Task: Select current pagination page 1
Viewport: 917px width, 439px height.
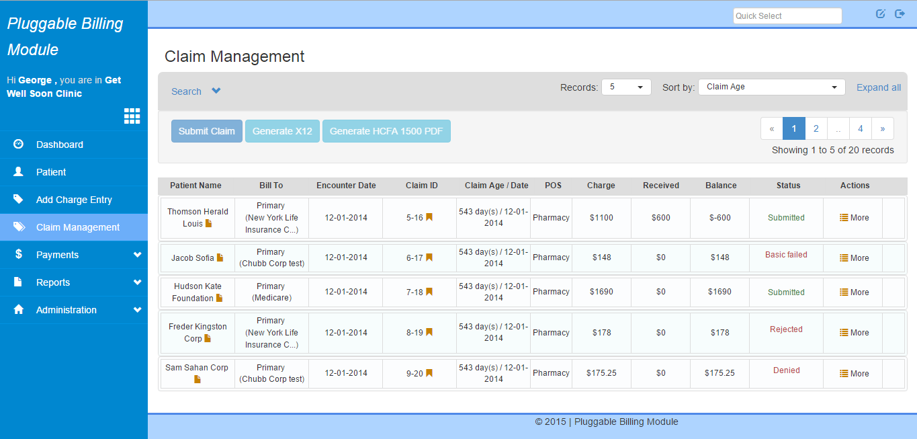Action: click(x=794, y=128)
